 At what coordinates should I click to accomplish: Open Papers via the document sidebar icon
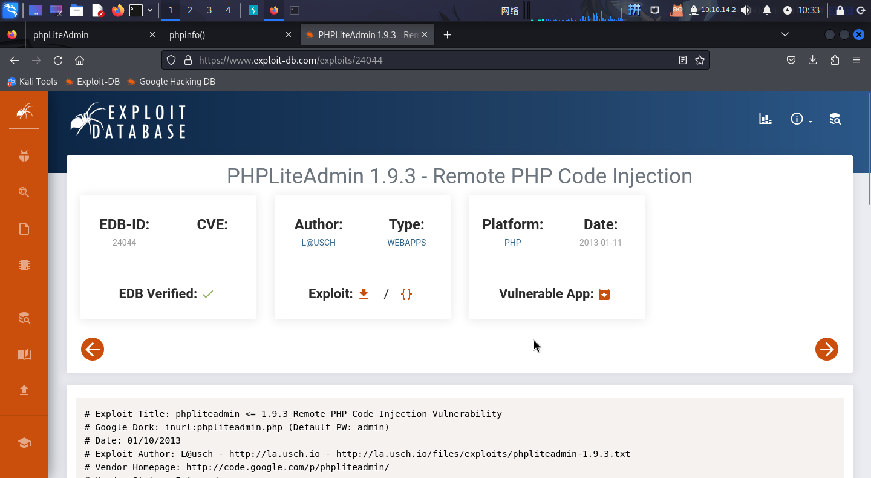(24, 229)
